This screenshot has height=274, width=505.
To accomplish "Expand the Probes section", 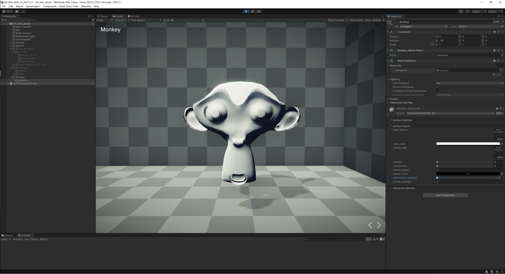I will (394, 99).
